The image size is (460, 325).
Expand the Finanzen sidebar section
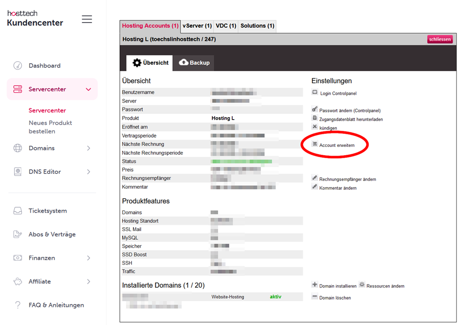[x=88, y=258]
